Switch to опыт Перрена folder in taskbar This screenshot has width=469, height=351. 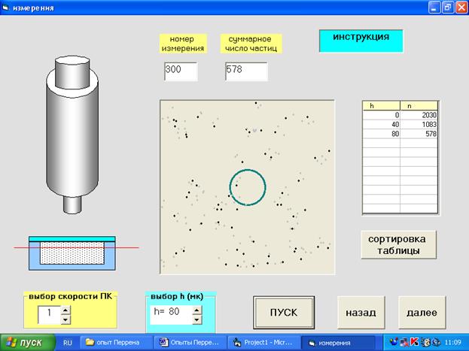(x=116, y=342)
